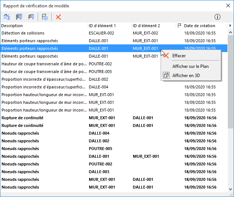
Task: Select bold DALLE-002 in Noeuds rapprochés row
Action: pyautogui.click(x=99, y=141)
